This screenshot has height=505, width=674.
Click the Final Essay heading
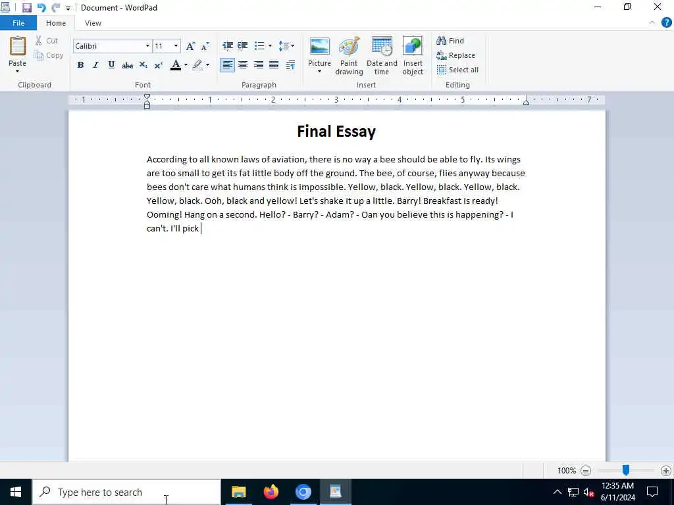(336, 132)
